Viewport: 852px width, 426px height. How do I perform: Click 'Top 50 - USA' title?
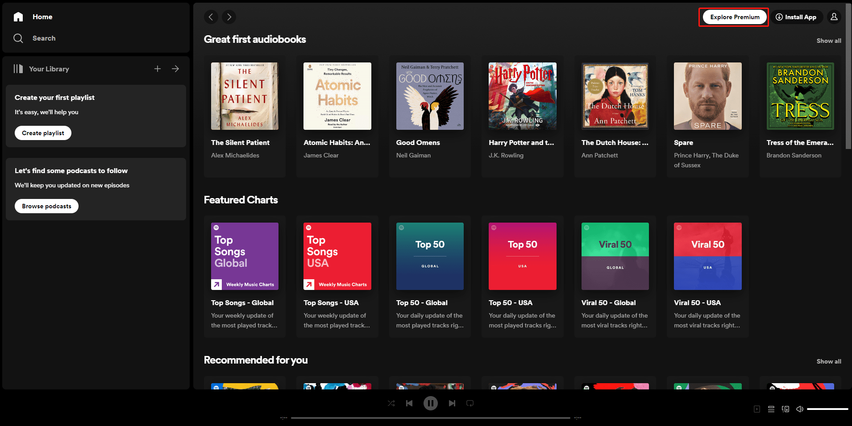coord(511,302)
